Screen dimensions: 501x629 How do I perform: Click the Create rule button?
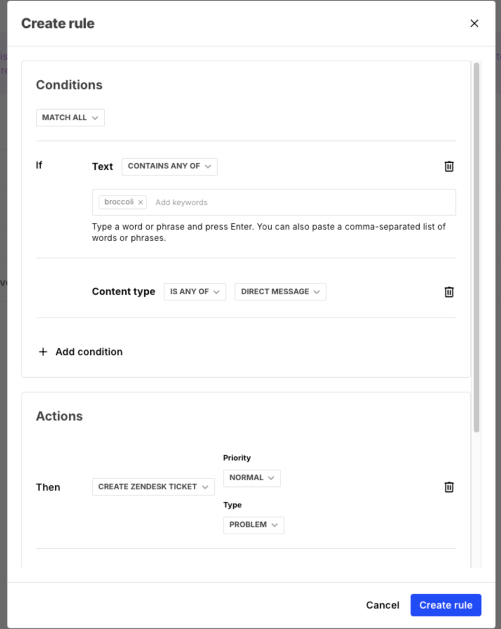(446, 605)
